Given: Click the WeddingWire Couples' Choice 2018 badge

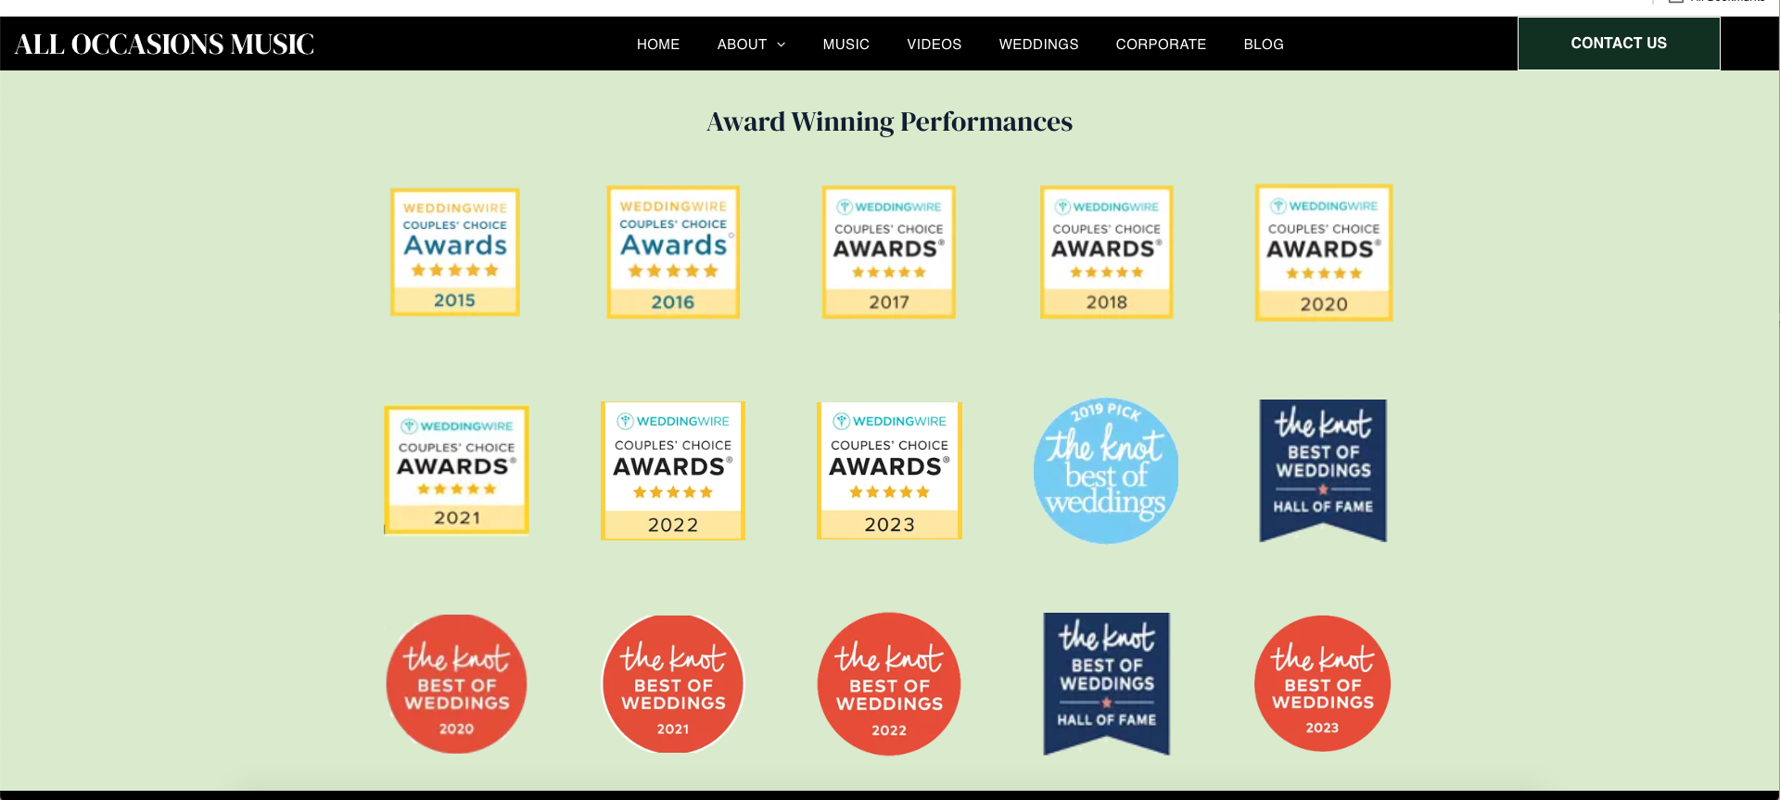Looking at the screenshot, I should pos(1107,252).
